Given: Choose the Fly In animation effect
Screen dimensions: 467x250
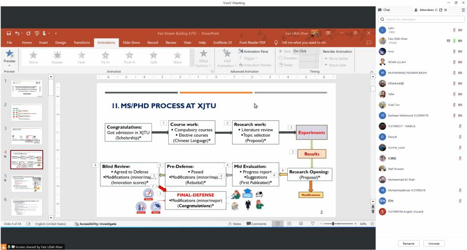Looking at the screenshot, I should [105, 57].
